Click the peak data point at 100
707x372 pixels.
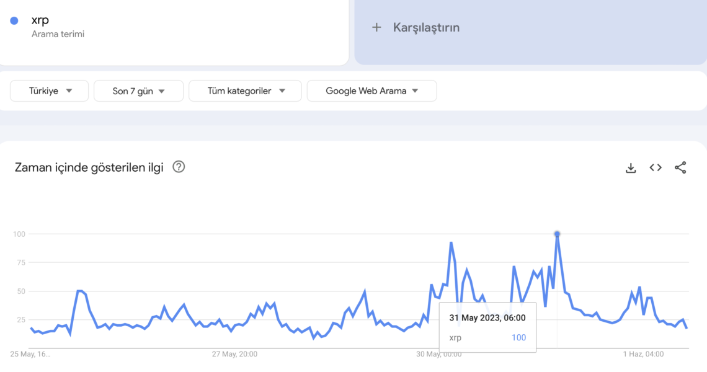557,234
